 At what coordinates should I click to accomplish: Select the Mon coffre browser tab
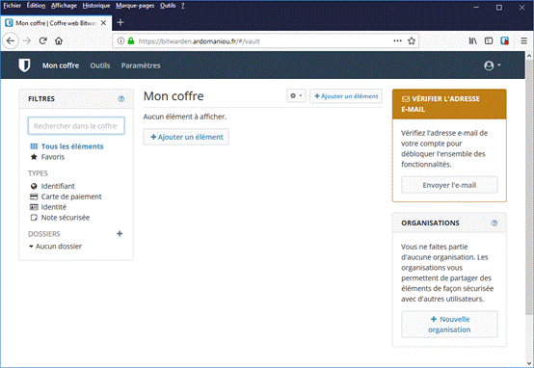coord(56,23)
